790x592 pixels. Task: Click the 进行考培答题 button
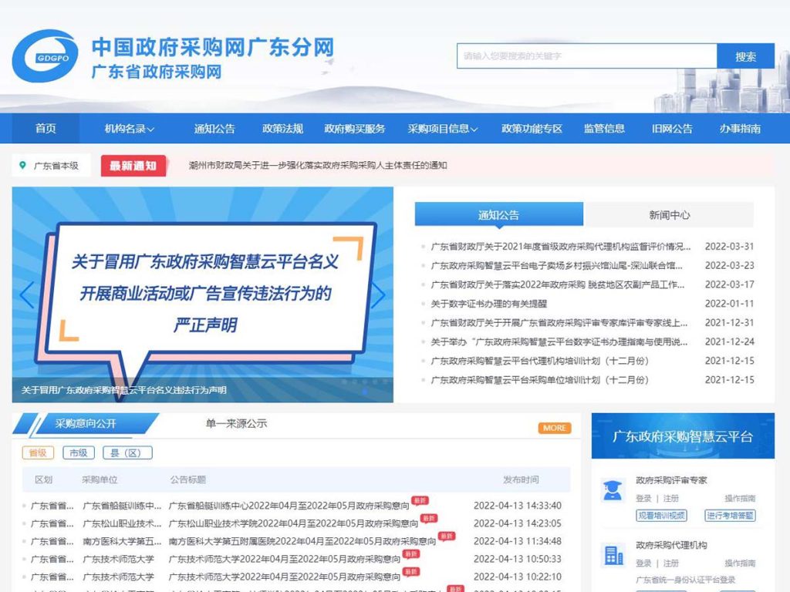[x=730, y=516]
